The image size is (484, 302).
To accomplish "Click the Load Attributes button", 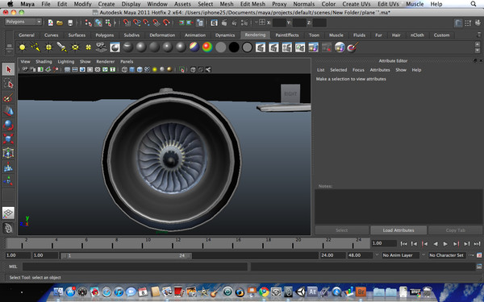I will (x=398, y=230).
